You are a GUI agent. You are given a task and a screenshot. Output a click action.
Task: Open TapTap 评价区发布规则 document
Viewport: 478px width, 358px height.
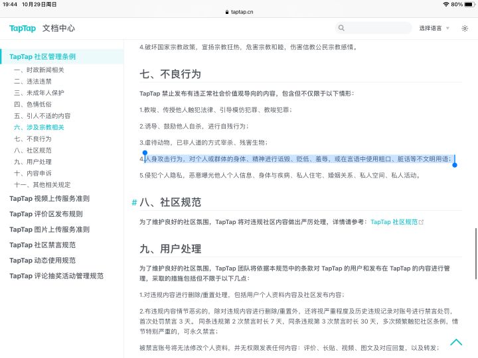pyautogui.click(x=46, y=214)
